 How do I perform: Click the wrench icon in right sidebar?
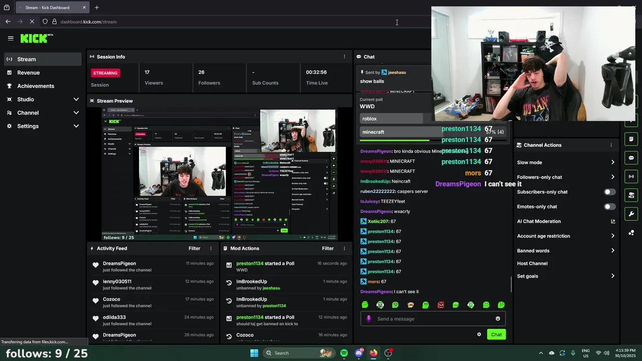coord(631,214)
